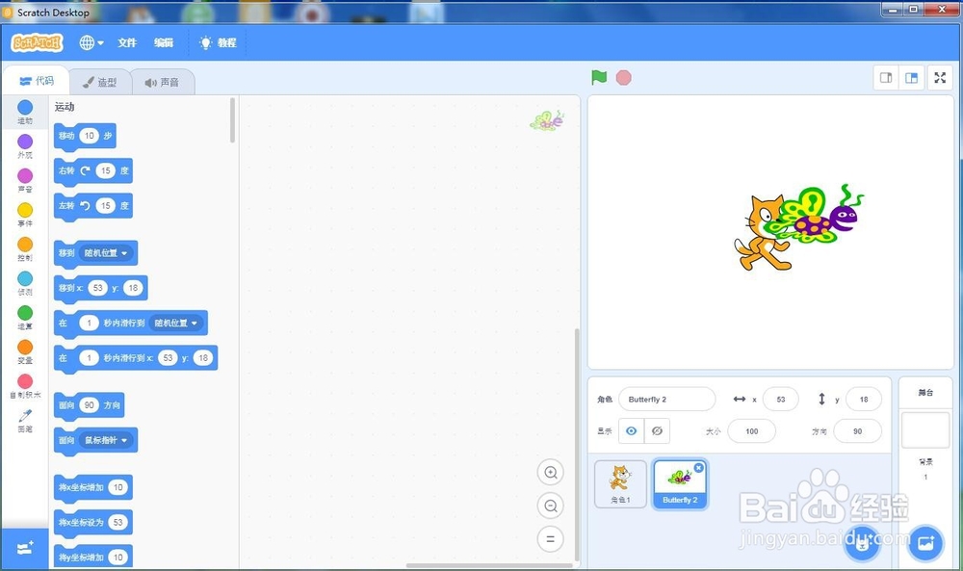This screenshot has height=571, width=963.
Task: Select the 声音 blocks category circle
Action: (25, 176)
